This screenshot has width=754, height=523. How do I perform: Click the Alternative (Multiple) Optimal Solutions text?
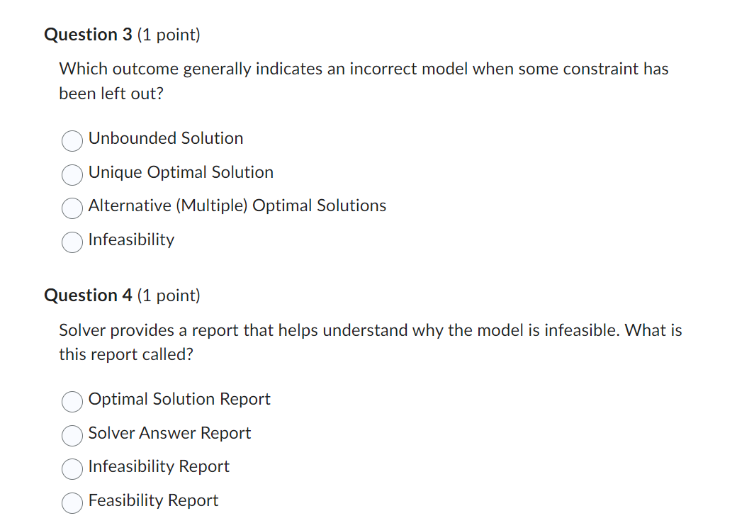click(237, 206)
